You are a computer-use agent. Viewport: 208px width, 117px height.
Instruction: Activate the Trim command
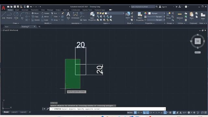[54, 13]
